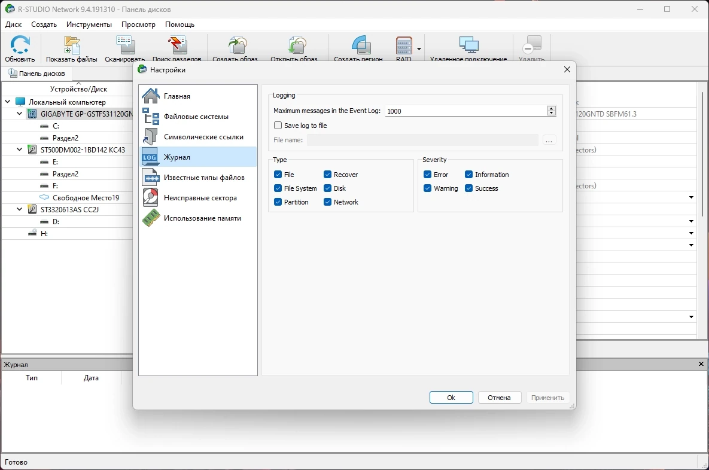The image size is (709, 470).
Task: Open the Инструменты menu
Action: (89, 25)
